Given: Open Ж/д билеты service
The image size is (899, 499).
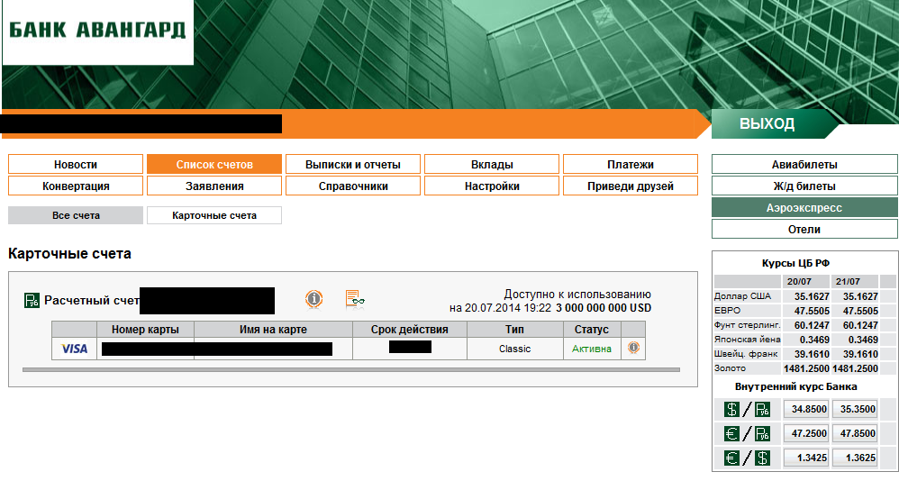Looking at the screenshot, I should tap(804, 186).
